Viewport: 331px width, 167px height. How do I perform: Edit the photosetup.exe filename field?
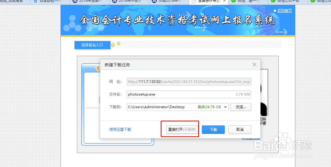coord(189,94)
